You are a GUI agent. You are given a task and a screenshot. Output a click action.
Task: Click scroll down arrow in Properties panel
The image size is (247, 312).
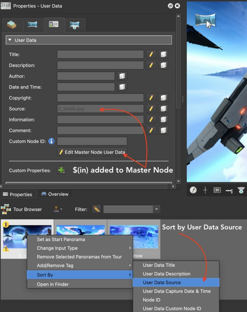pyautogui.click(x=178, y=181)
